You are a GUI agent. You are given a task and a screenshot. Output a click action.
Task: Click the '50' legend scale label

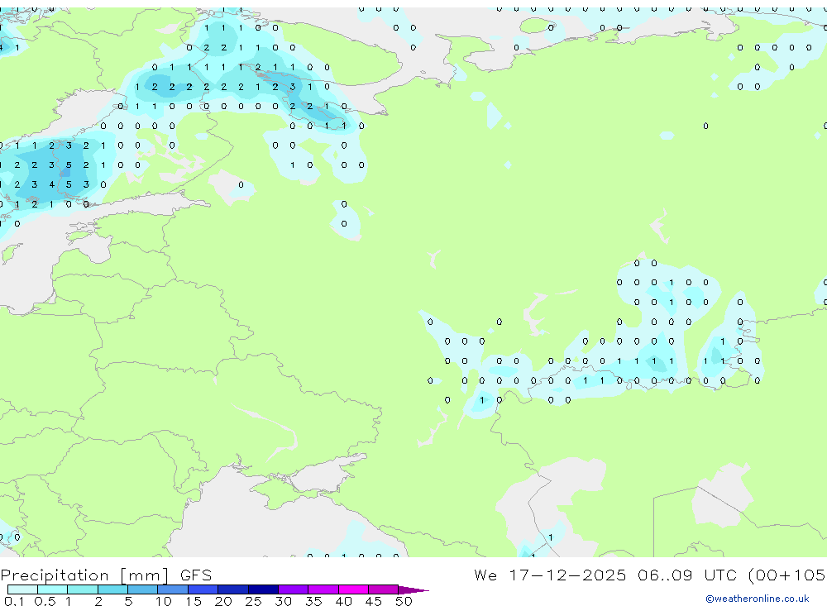(404, 601)
